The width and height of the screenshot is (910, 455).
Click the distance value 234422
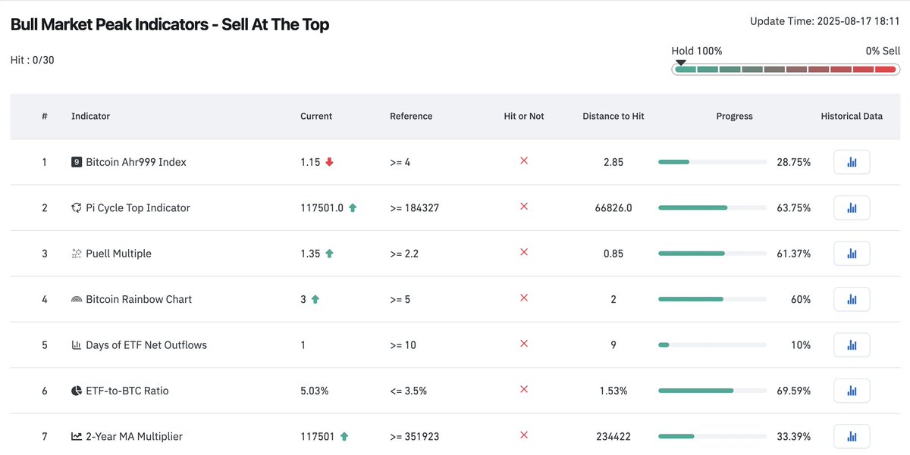click(613, 436)
